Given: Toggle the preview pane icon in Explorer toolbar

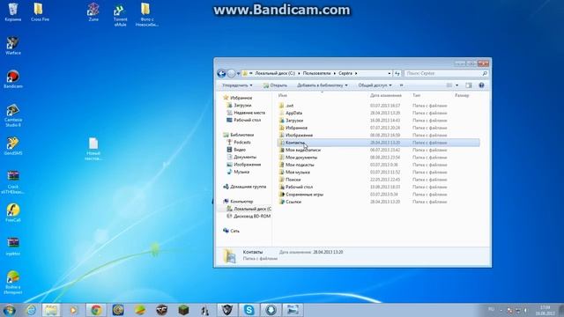Looking at the screenshot, I should pos(468,85).
